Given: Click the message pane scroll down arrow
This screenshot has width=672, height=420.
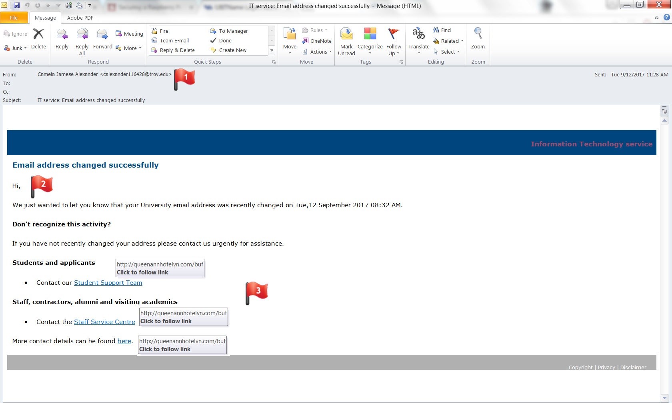Looking at the screenshot, I should tap(665, 398).
